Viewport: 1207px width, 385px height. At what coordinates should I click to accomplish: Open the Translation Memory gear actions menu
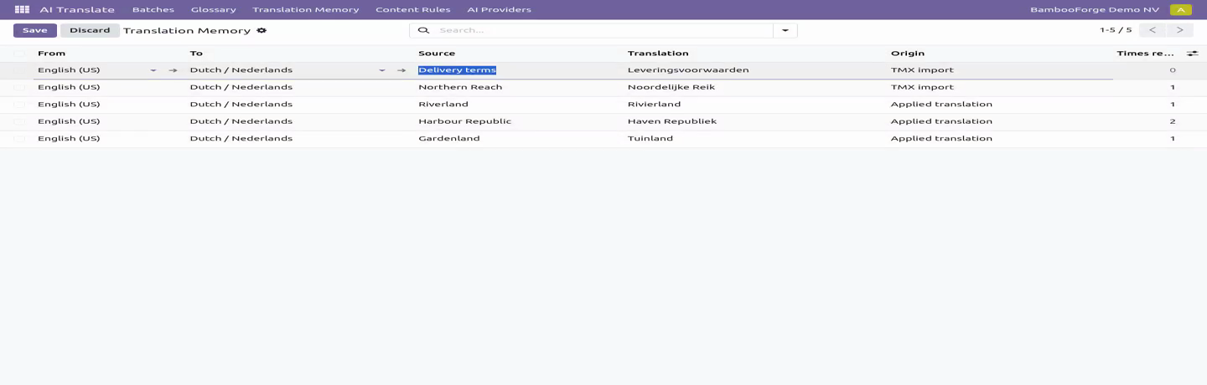click(x=262, y=30)
